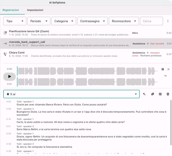This screenshot has height=156, width=172.
Task: Click the summary "Cliente identificata, avvisata che due"
Action: pos(74,56)
